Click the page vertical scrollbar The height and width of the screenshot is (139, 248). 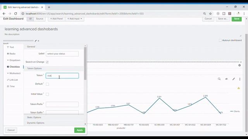pyautogui.click(x=246, y=83)
